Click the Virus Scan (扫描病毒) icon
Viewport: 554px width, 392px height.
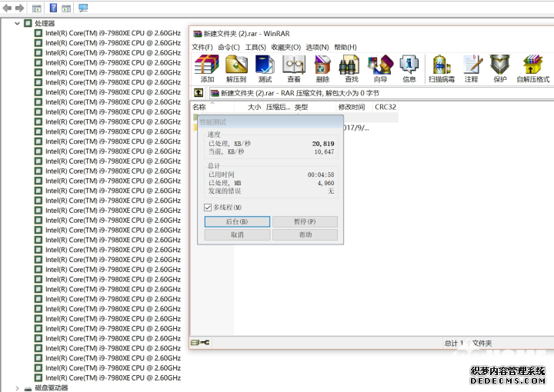coord(442,69)
